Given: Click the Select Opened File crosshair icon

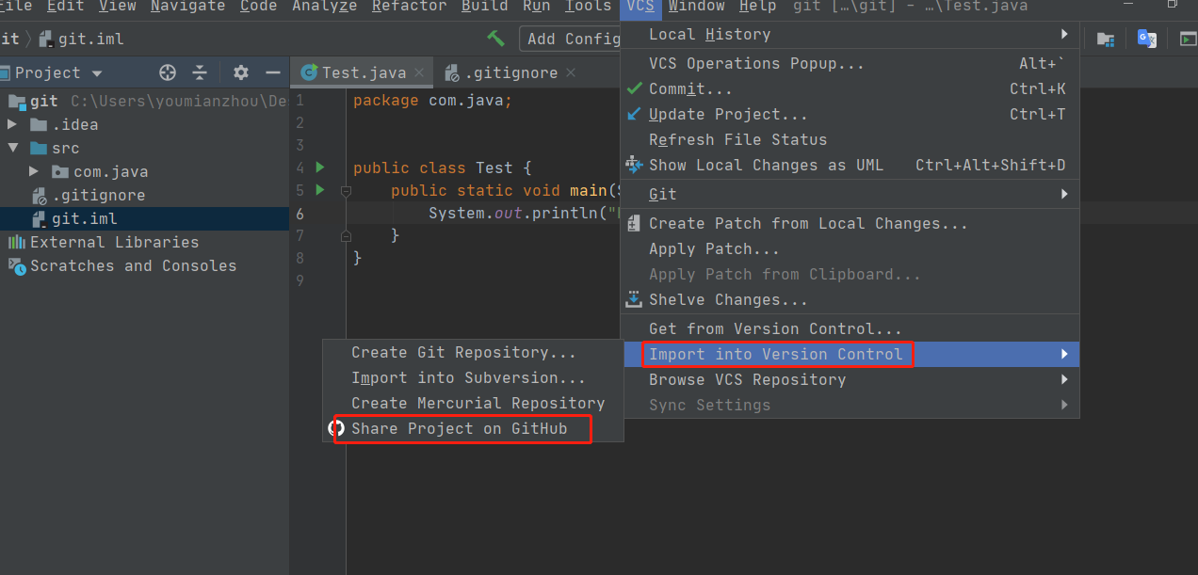Looking at the screenshot, I should point(168,72).
